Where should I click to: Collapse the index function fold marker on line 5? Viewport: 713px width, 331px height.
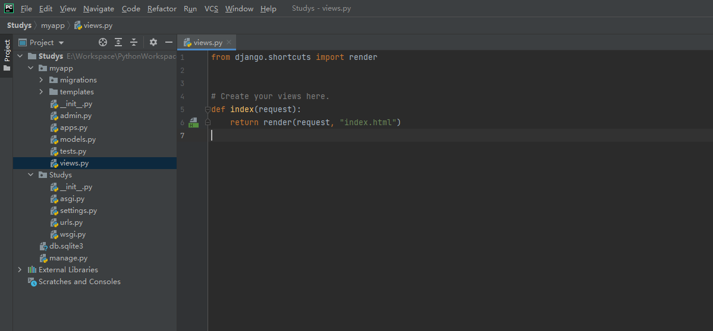(x=208, y=109)
